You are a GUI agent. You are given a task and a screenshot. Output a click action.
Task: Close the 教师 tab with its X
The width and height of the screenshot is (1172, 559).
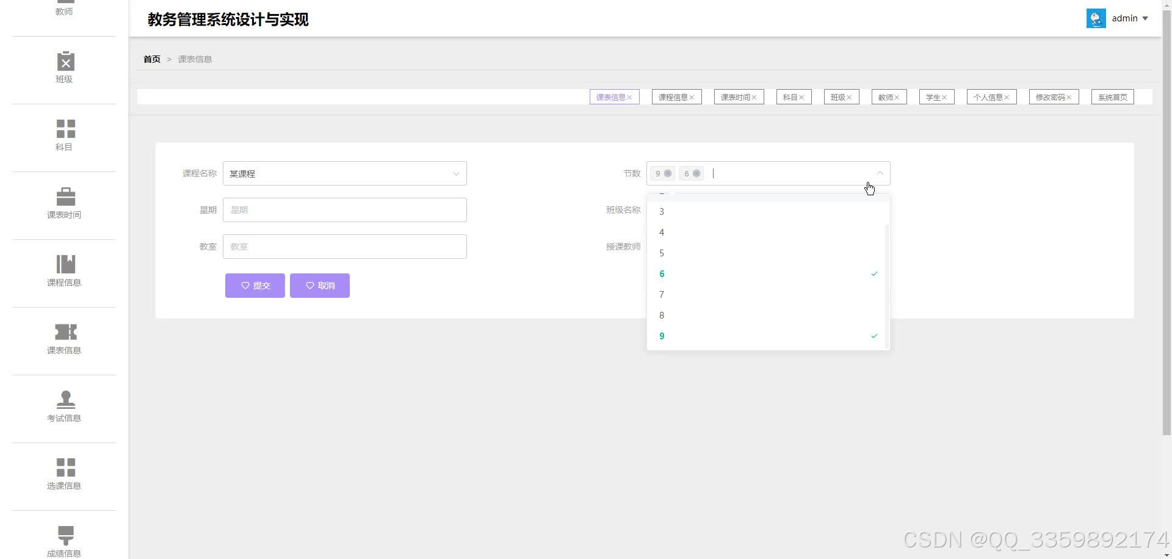point(897,98)
